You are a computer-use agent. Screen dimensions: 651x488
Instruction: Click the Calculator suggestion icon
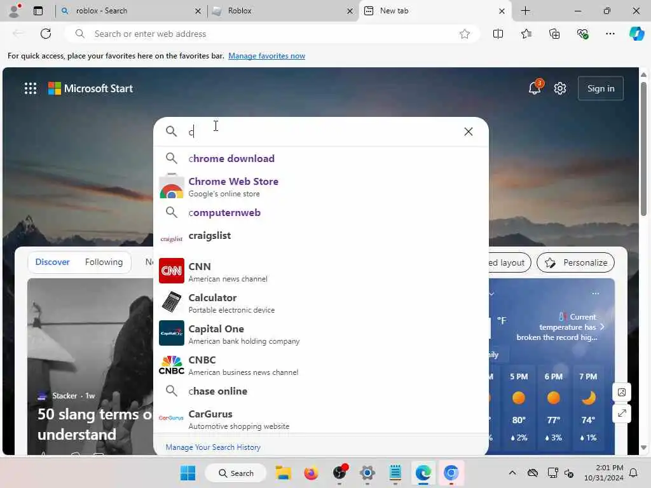coord(172,302)
